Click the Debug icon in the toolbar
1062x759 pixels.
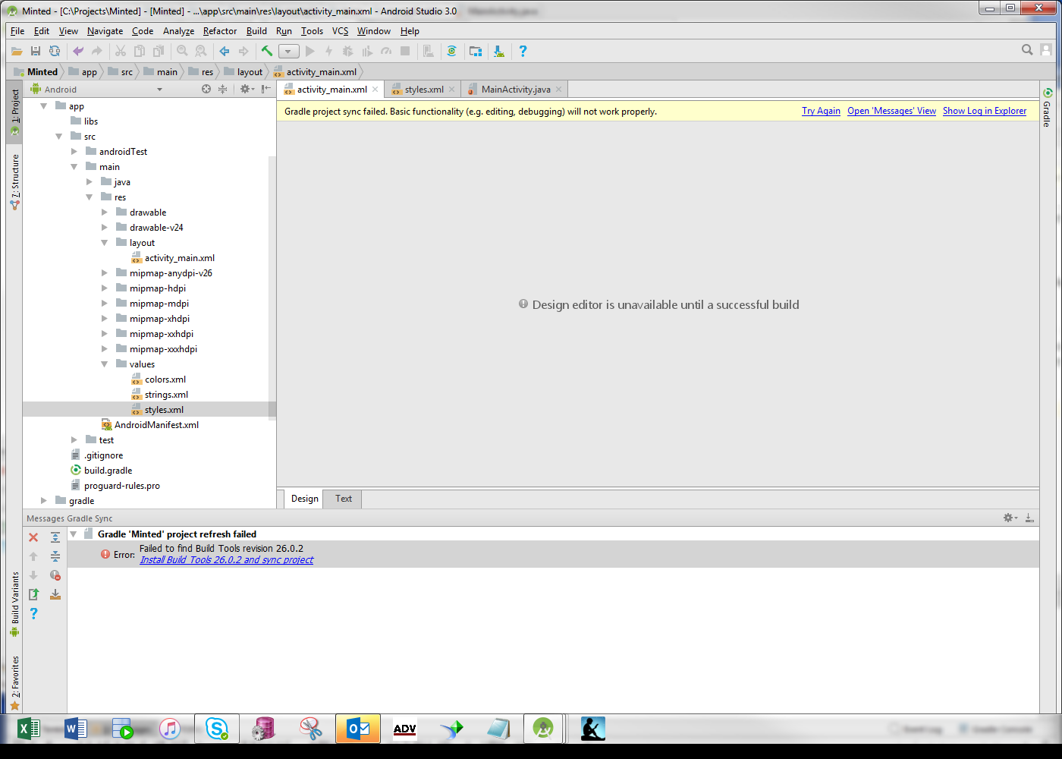click(347, 51)
